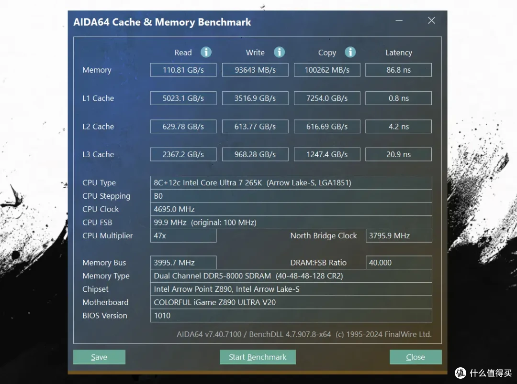Click Chipset field Intel Arrow Point Z890

[291, 289]
